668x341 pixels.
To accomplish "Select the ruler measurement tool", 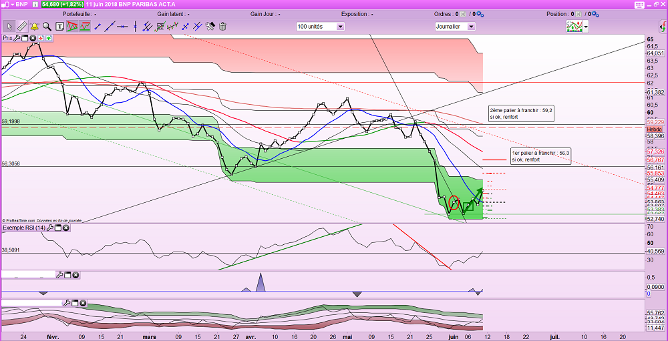I will [22, 27].
